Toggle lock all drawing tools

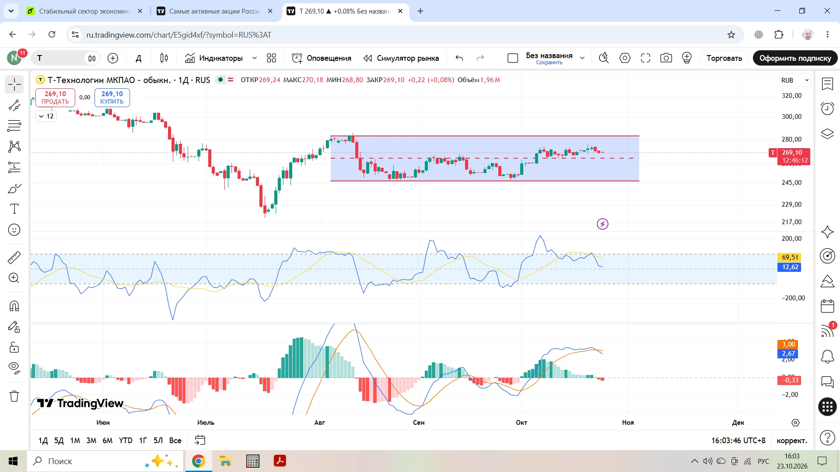[x=14, y=347]
